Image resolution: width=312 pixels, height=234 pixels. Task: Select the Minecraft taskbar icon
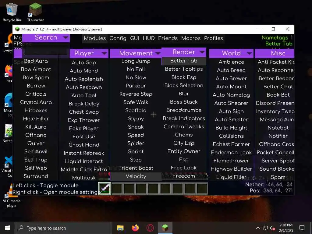(x=165, y=228)
